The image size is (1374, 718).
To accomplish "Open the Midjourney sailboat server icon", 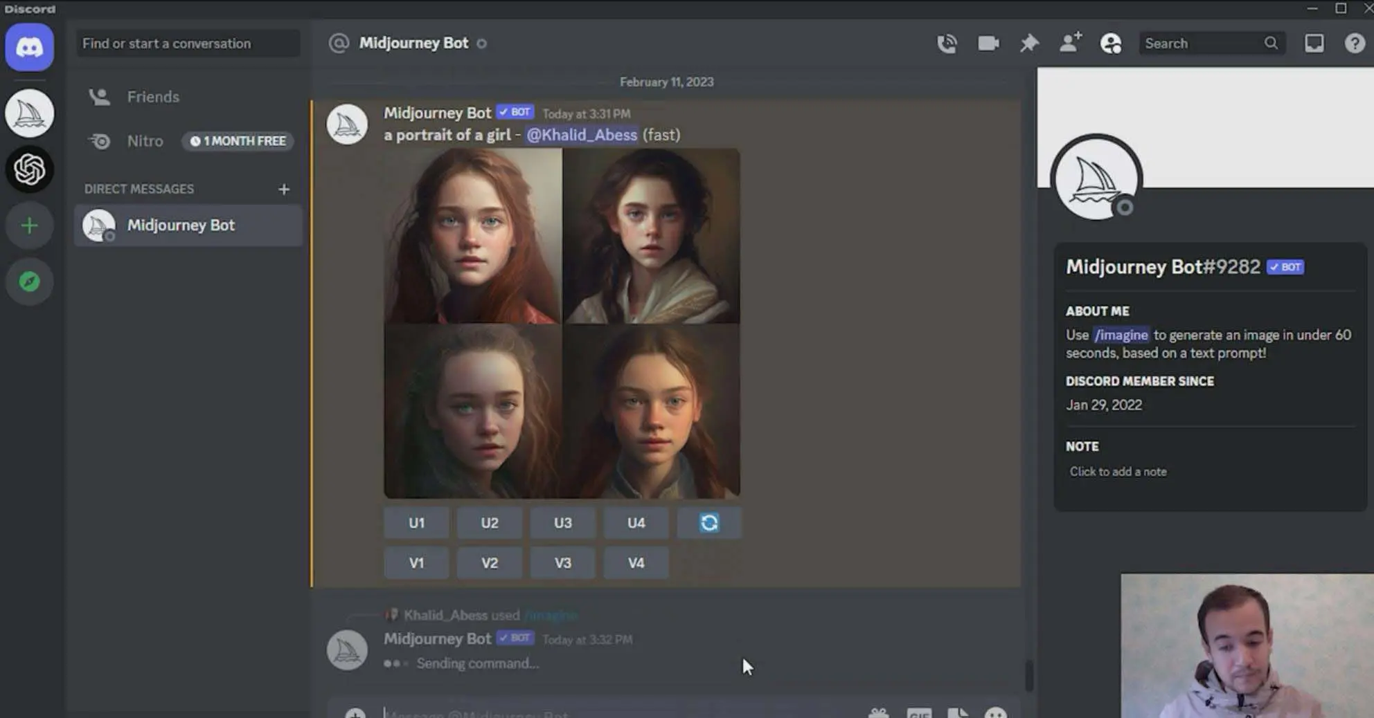I will click(29, 113).
